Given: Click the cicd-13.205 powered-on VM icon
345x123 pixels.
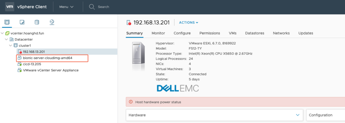Looking at the screenshot, I should [x=20, y=64].
